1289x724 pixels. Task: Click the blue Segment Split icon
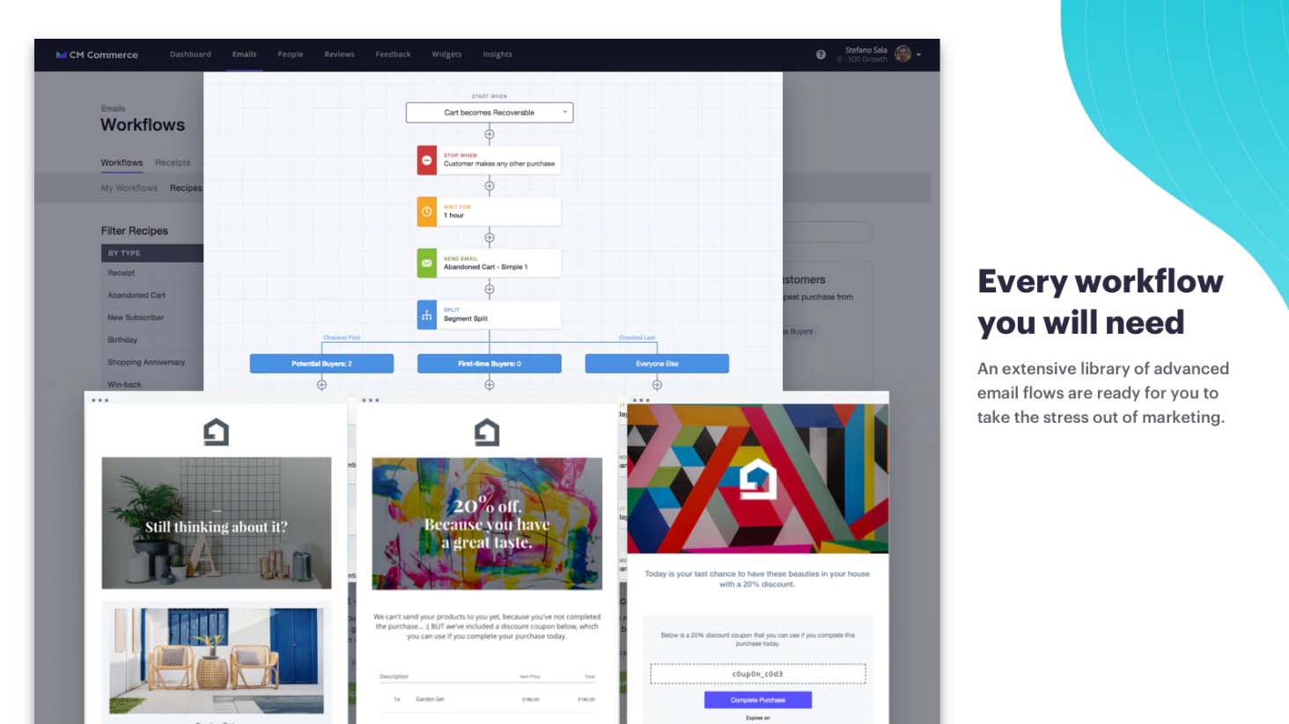coord(427,314)
